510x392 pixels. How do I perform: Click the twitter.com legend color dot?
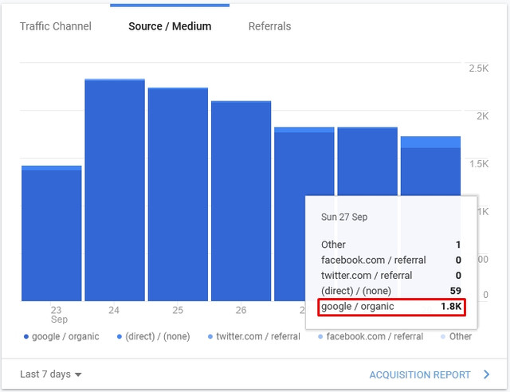[x=210, y=337]
